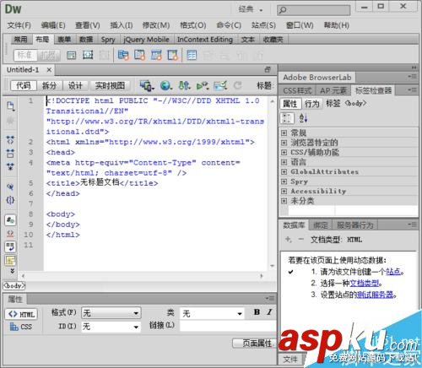Image resolution: width=422 pixels, height=368 pixels.
Task: Click 实时视图 live view button
Action: (110, 85)
